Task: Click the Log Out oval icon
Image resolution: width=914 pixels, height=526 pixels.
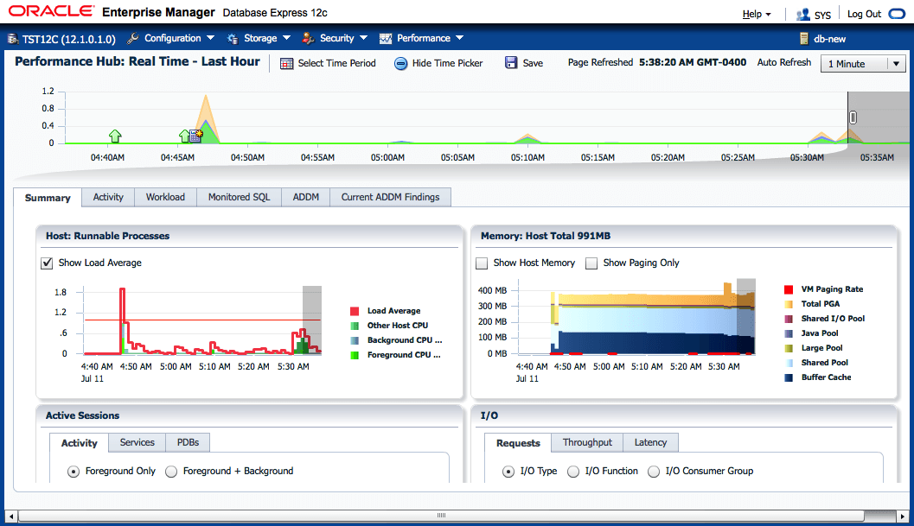Action: pyautogui.click(x=897, y=14)
